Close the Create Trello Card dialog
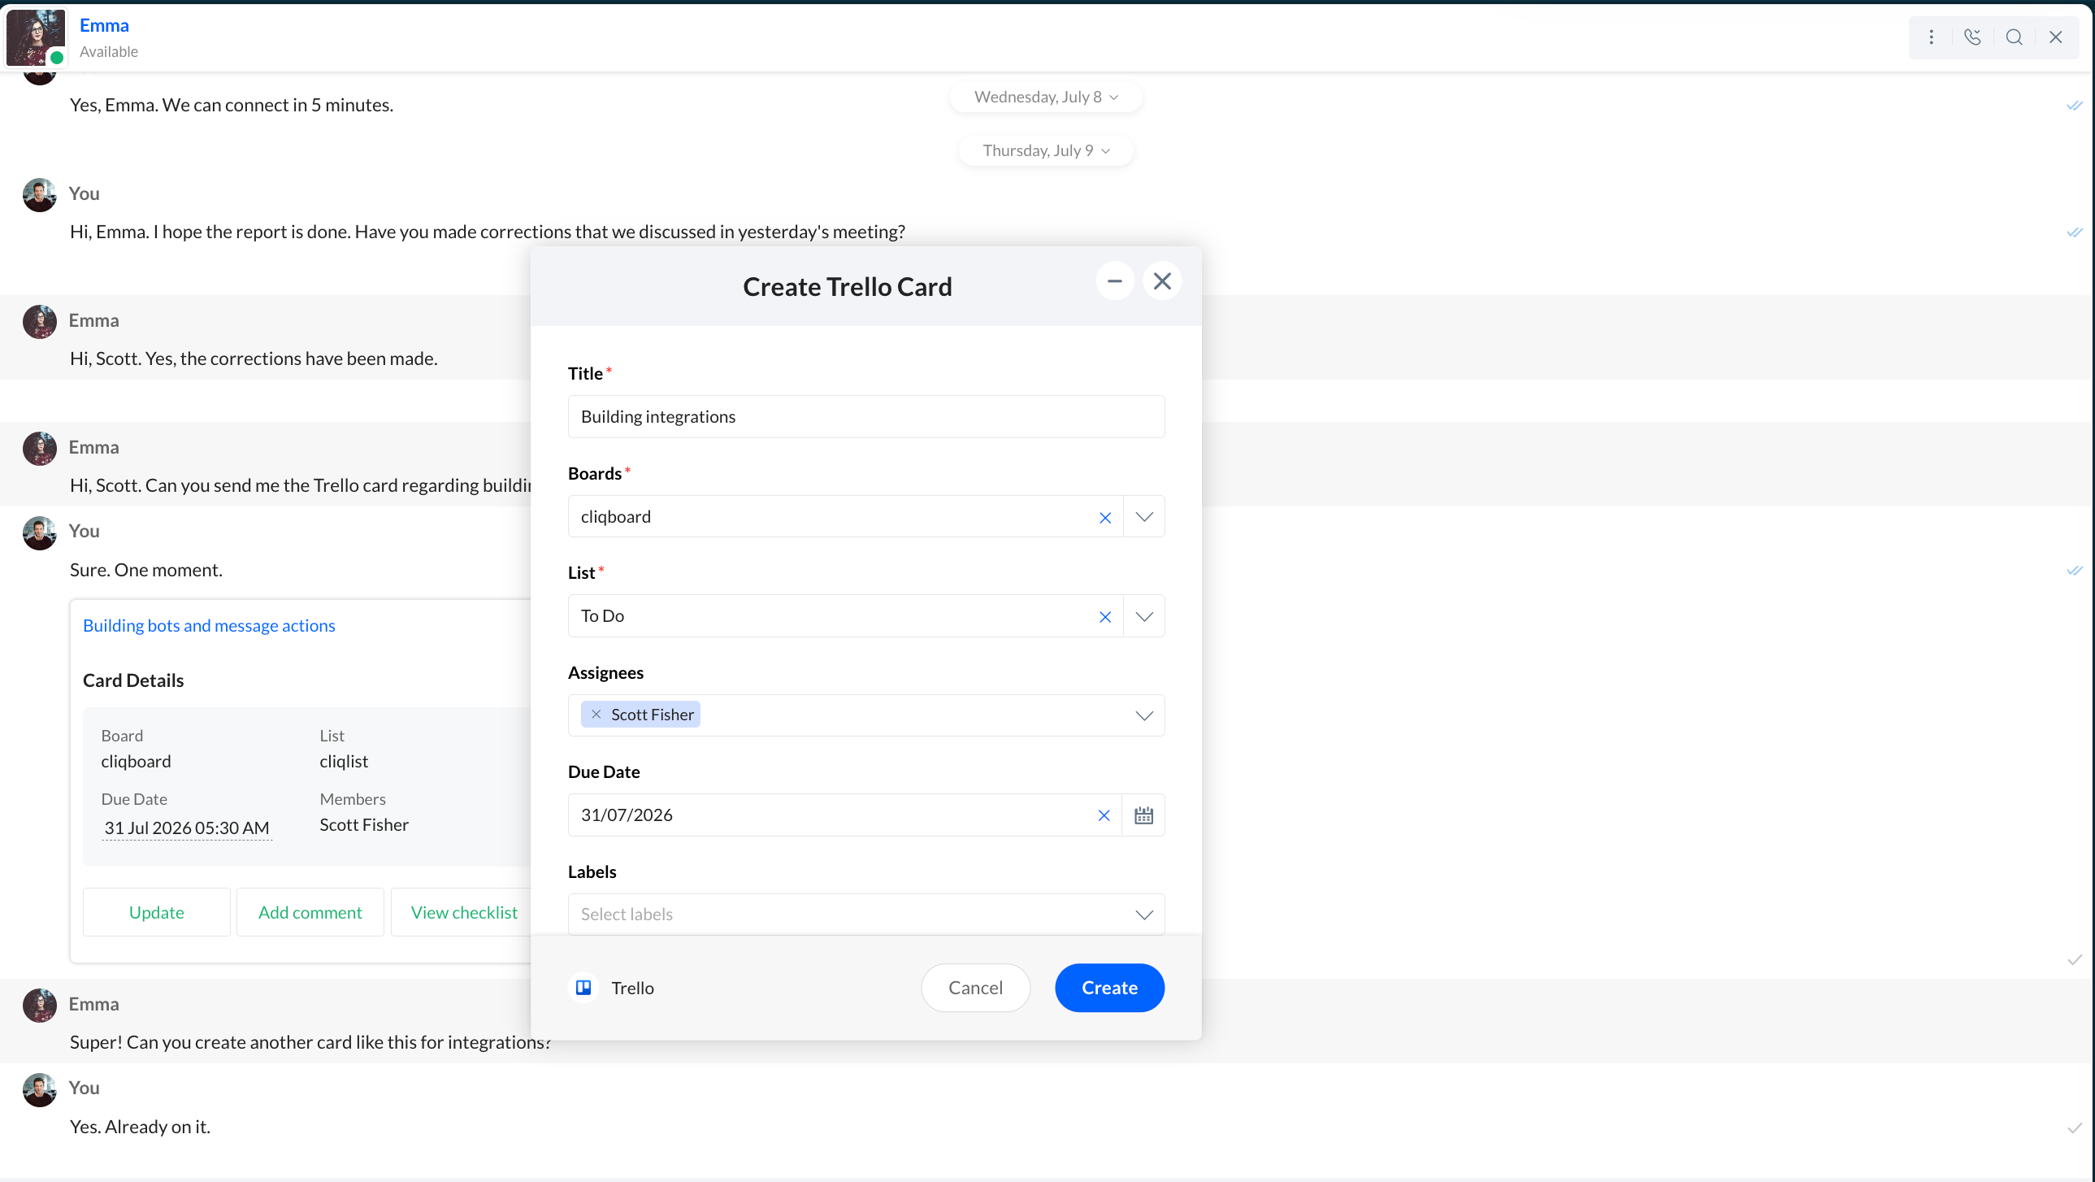Viewport: 2095px width, 1182px height. point(1162,280)
